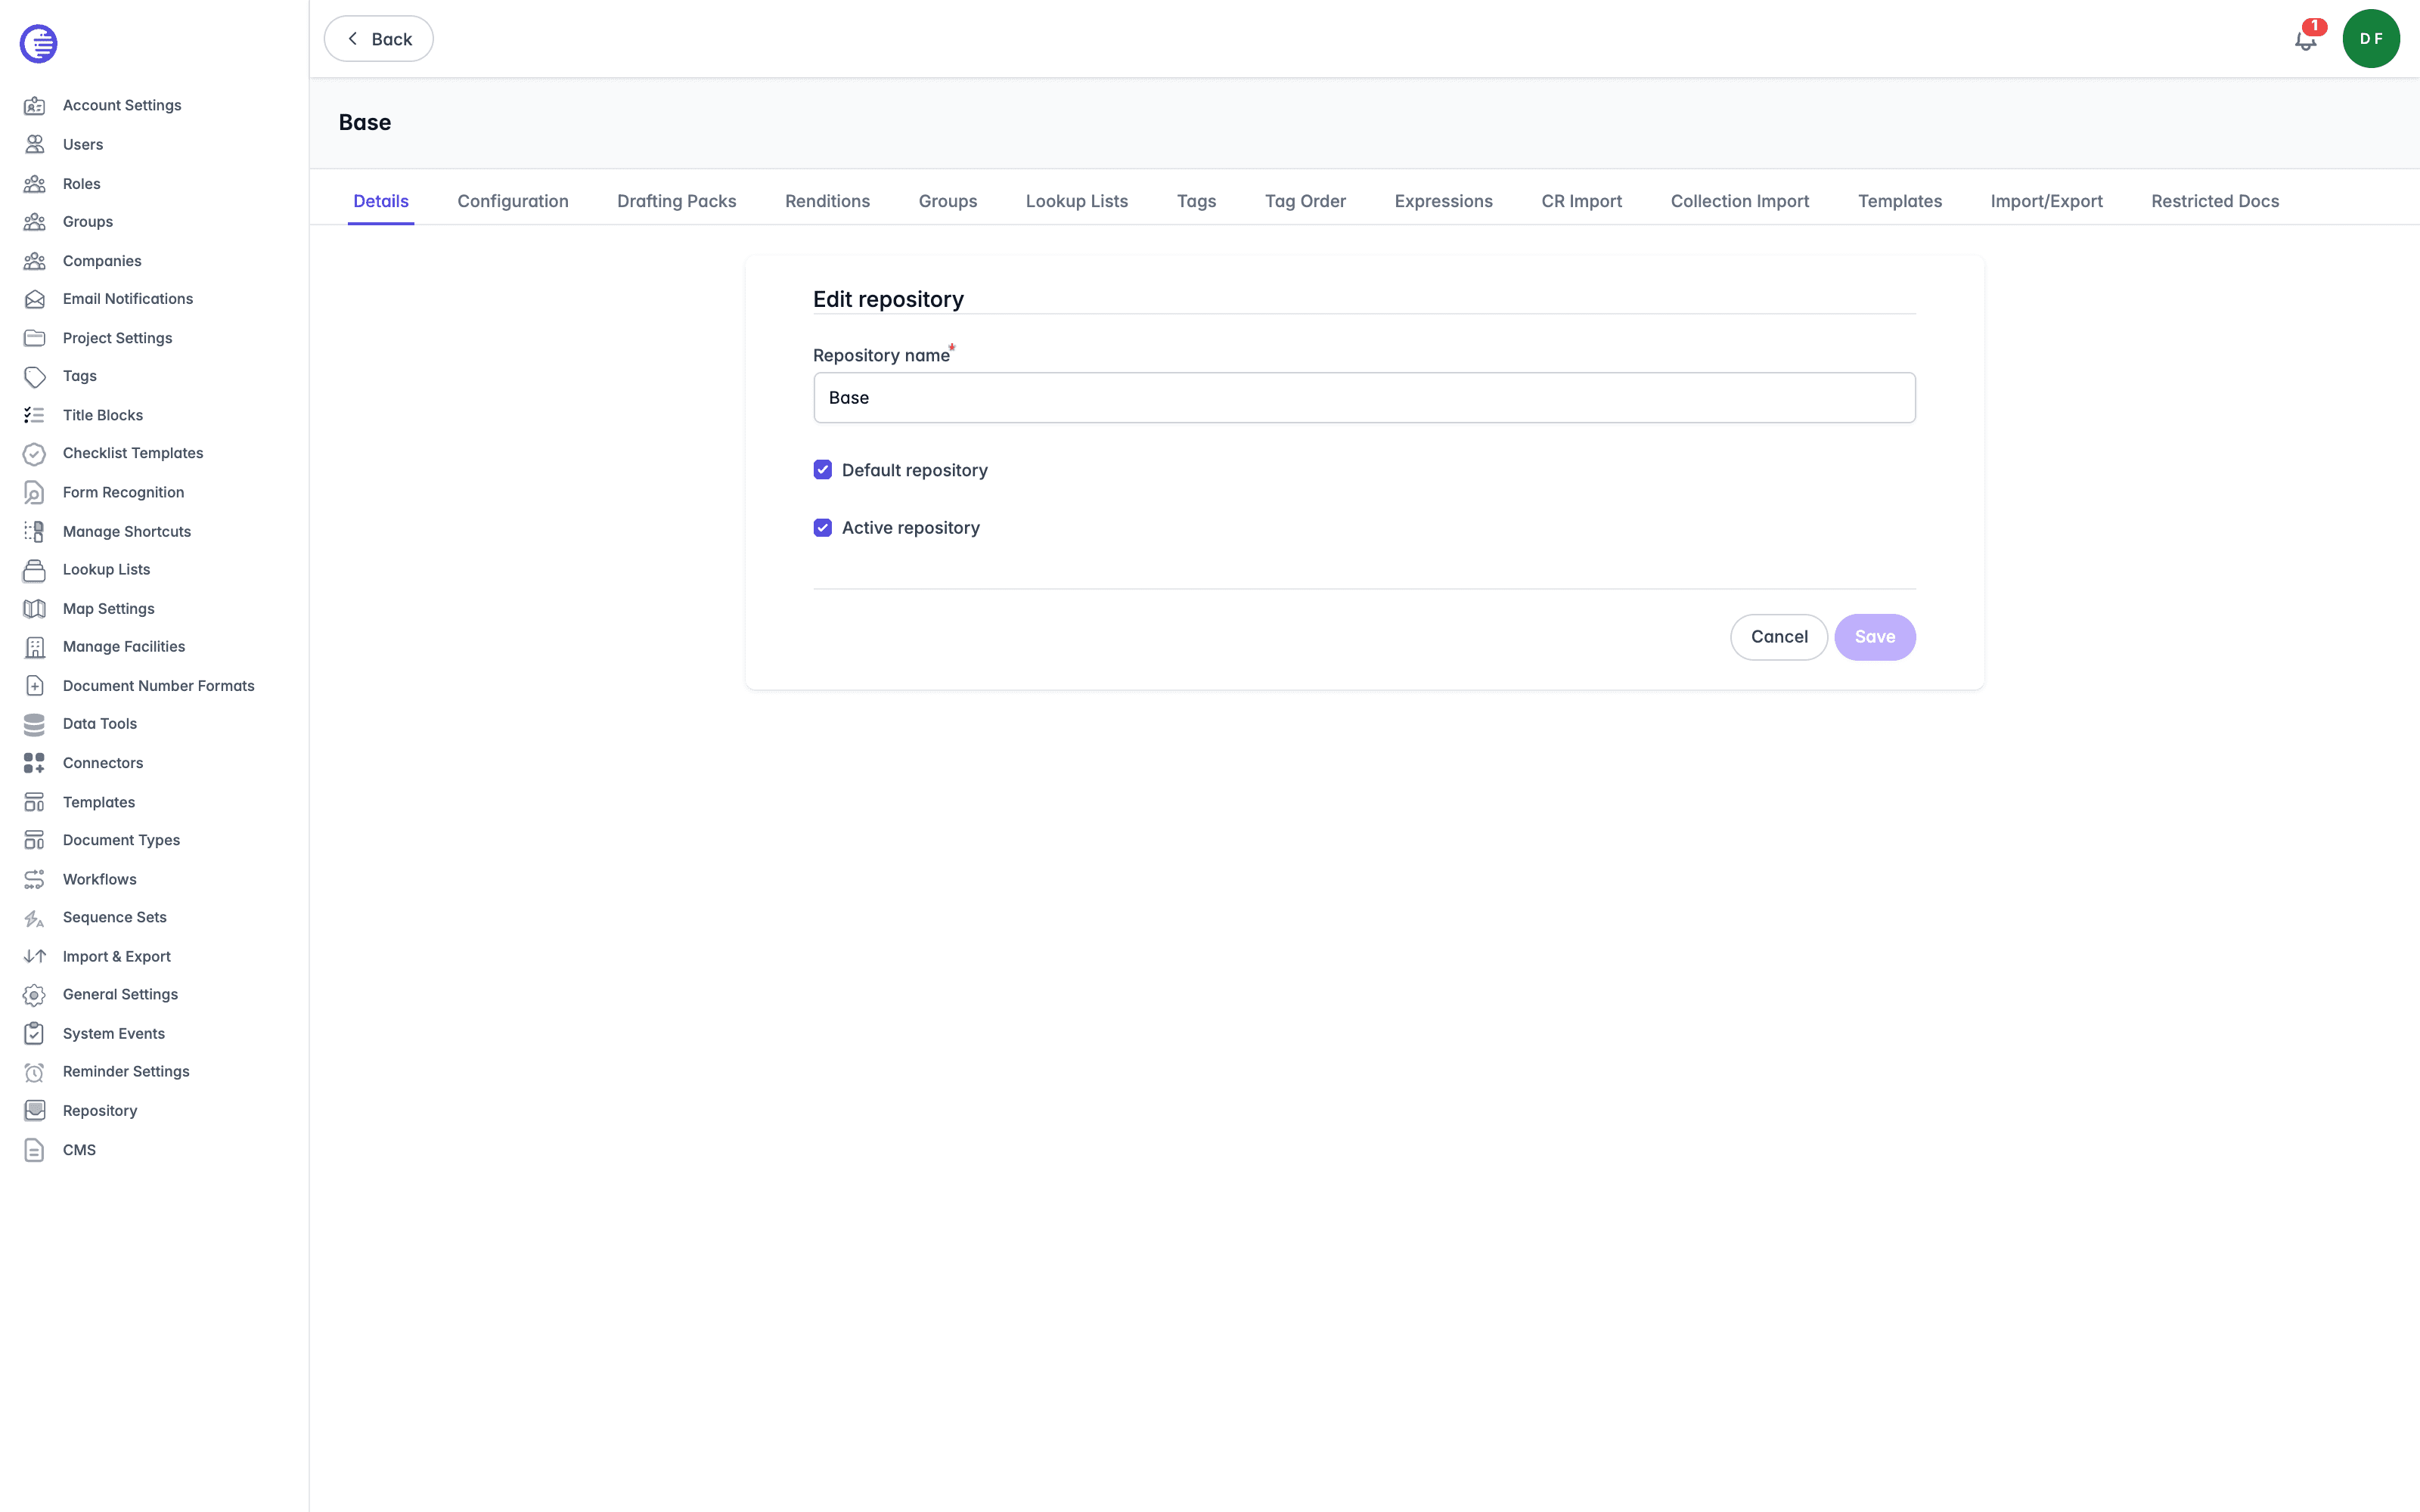The image size is (2420, 1512).
Task: Open Groups in the sidebar
Action: coord(88,222)
